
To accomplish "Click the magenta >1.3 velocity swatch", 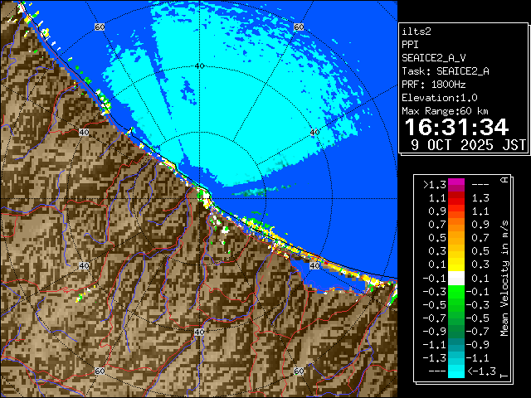I will click(x=455, y=185).
